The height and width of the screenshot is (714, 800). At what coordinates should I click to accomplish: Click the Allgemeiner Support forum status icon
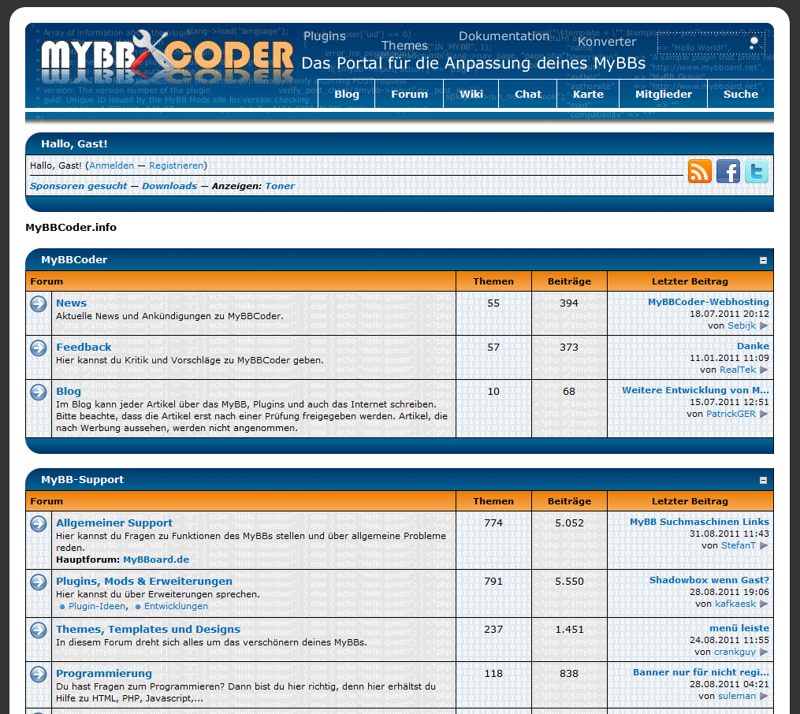click(39, 523)
